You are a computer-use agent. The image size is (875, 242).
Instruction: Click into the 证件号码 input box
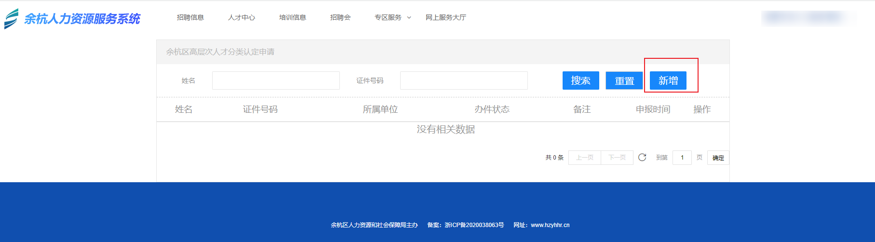pos(464,81)
